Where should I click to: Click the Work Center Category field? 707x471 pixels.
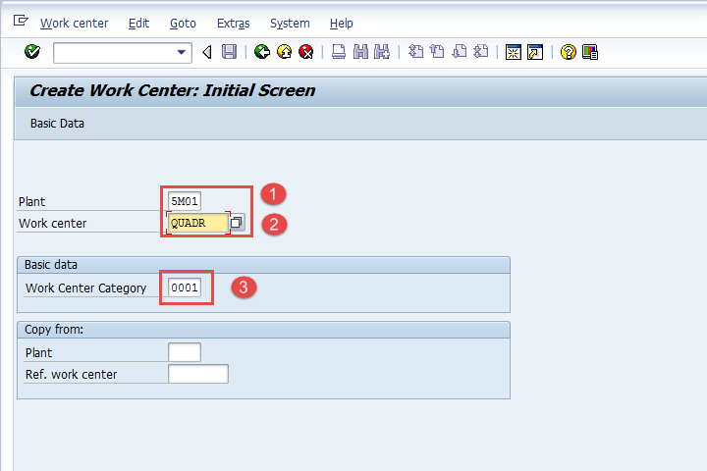pos(185,288)
